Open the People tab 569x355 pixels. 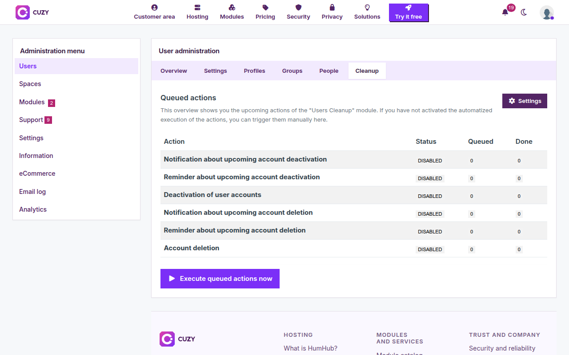click(x=329, y=71)
